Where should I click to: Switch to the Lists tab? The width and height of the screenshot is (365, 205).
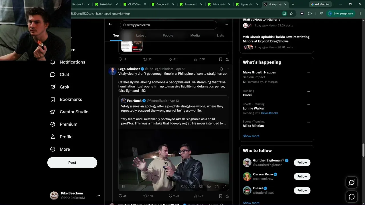click(x=220, y=36)
